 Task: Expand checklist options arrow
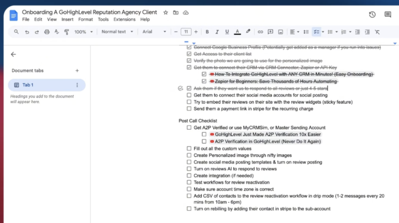click(x=323, y=32)
